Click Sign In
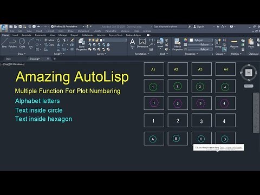This screenshot has width=260, height=195. point(199,27)
